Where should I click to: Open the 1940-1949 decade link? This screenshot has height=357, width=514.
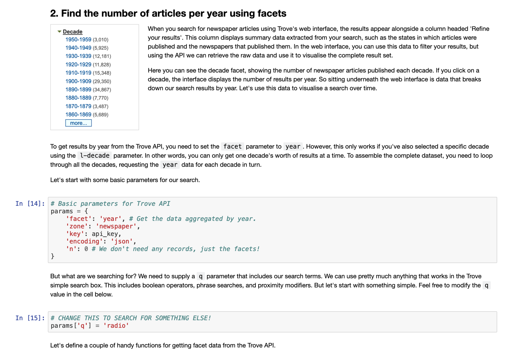tap(78, 48)
